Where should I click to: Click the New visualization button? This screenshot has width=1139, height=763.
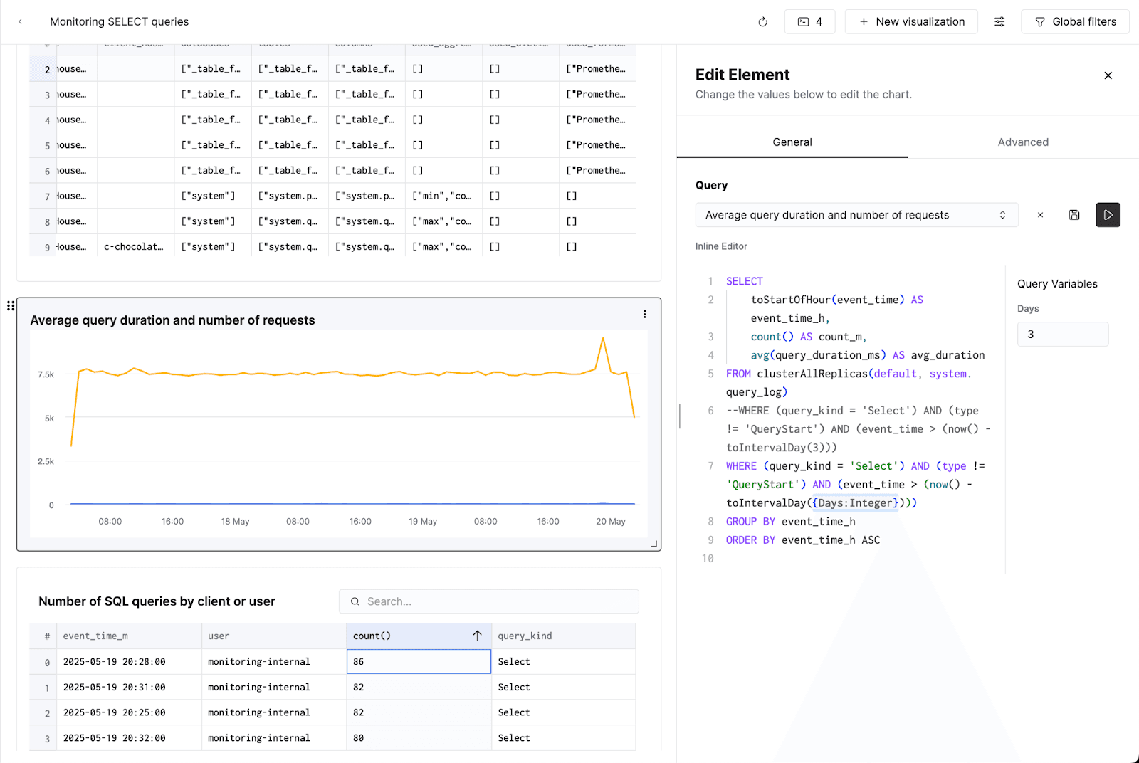click(911, 22)
